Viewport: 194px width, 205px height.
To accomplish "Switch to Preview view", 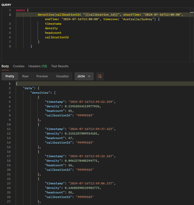I will [x=42, y=76].
